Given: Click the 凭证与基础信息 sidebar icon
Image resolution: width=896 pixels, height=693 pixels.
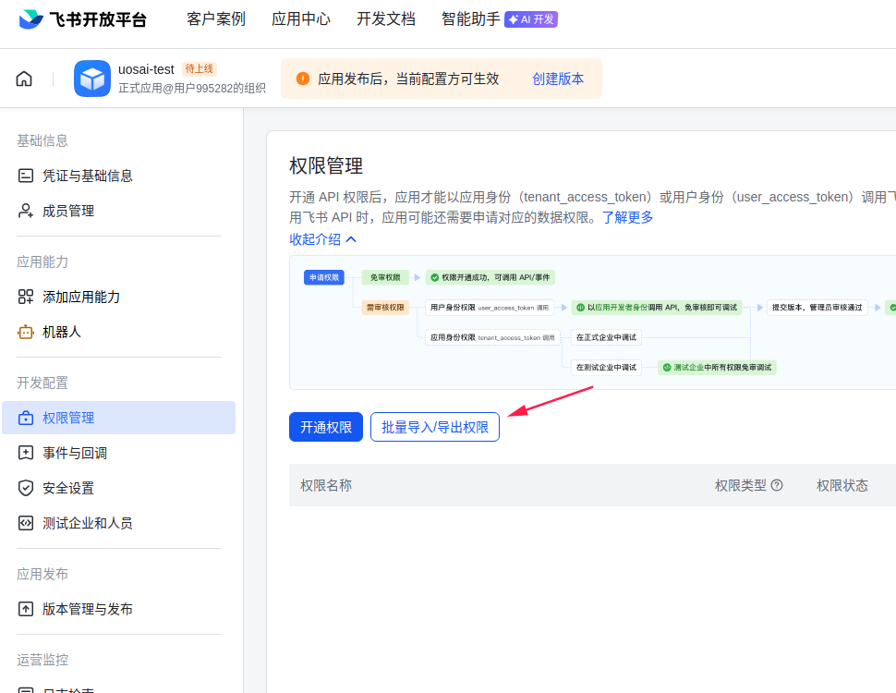Looking at the screenshot, I should pyautogui.click(x=26, y=176).
